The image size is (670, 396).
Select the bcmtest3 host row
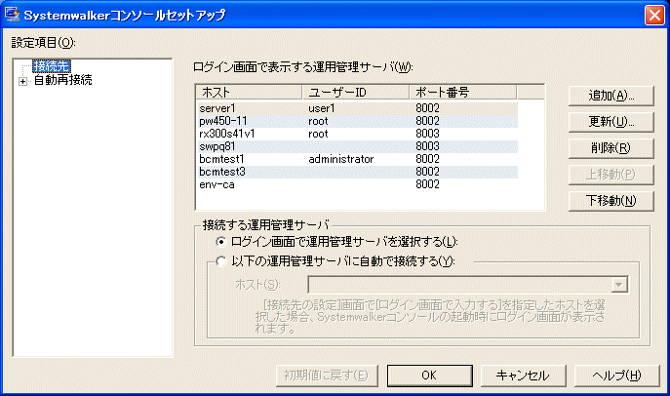358,172
